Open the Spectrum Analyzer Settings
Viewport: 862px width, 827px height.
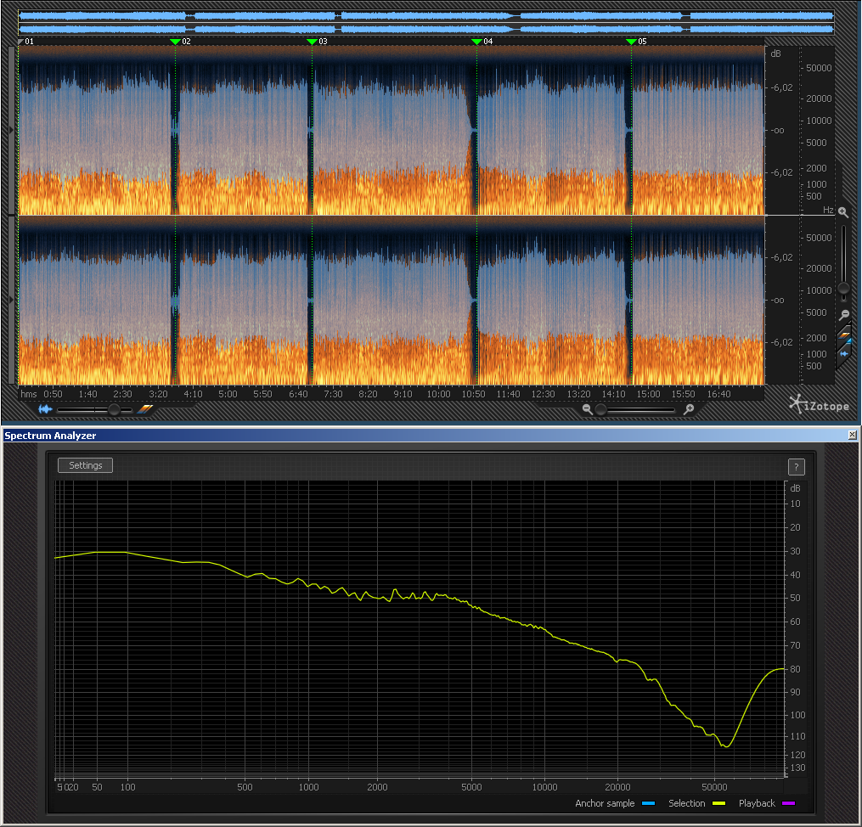(x=85, y=465)
